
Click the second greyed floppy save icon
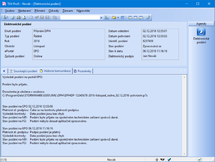click(47, 18)
